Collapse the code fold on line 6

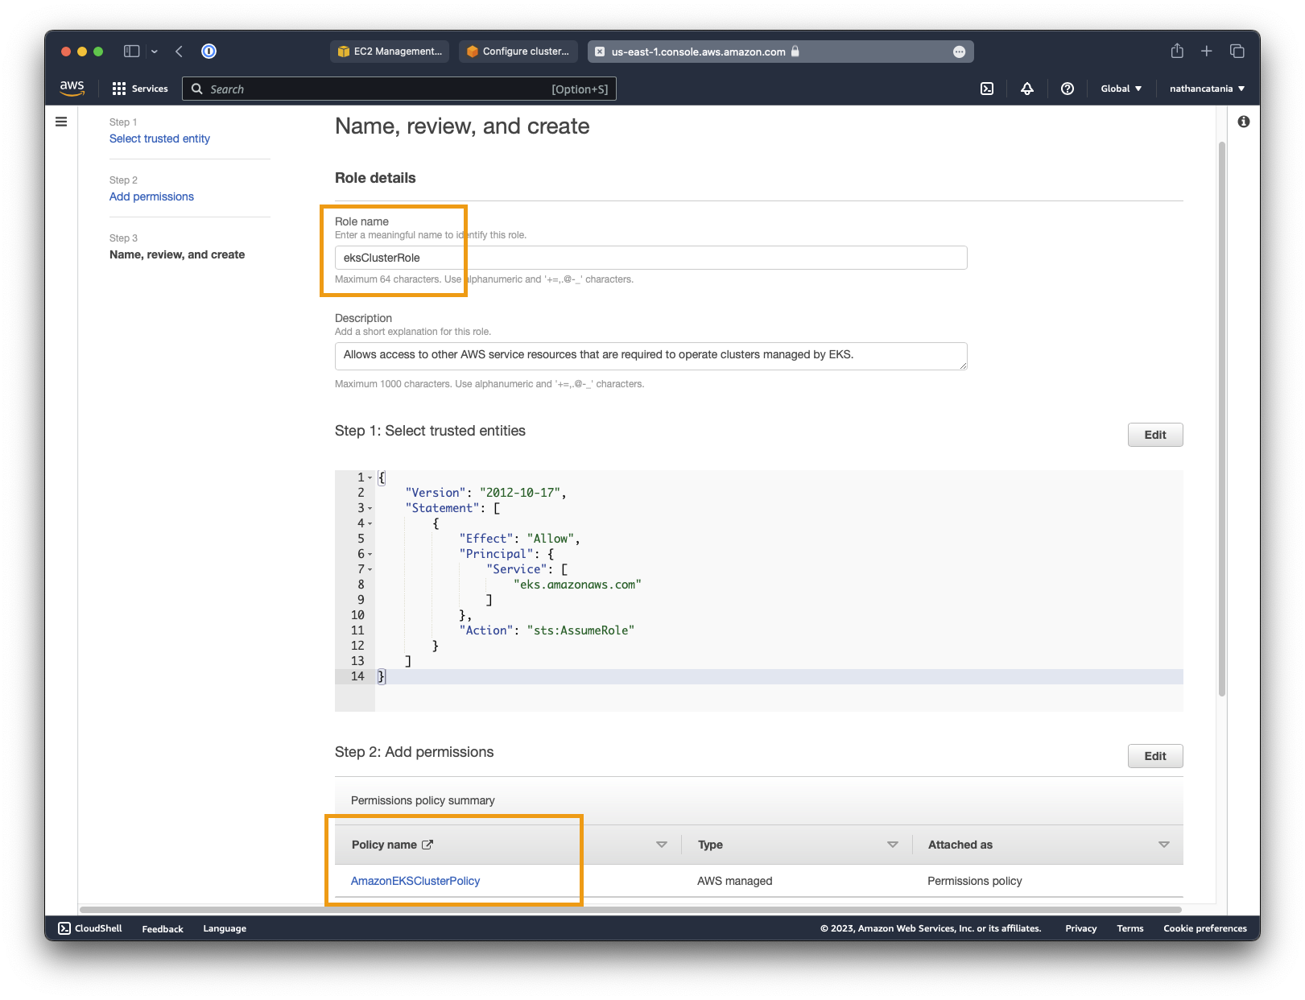tap(370, 554)
